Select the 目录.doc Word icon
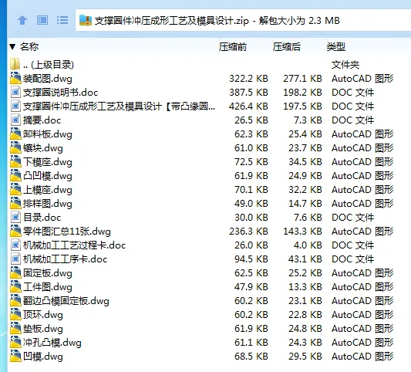411x372 pixels. 15,217
